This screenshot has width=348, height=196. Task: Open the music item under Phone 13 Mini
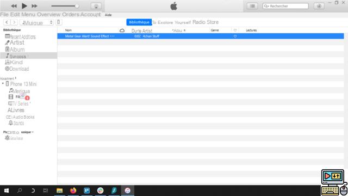coord(20,91)
